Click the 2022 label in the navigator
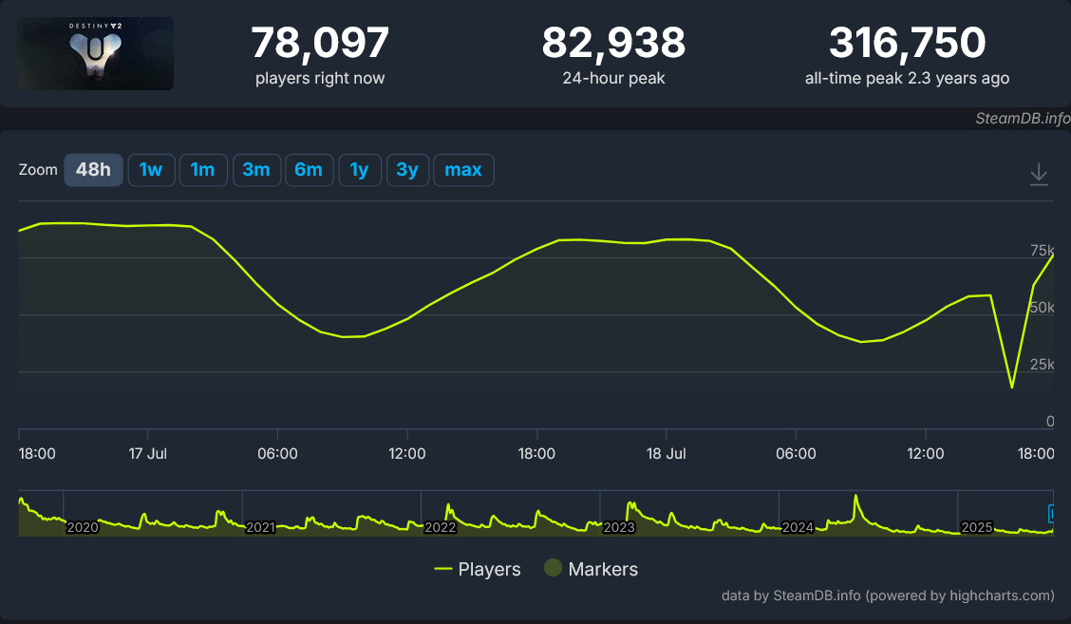 point(441,527)
